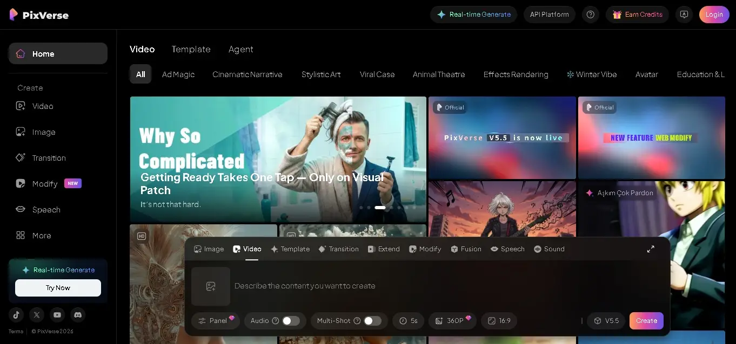Click the help question mark icon
The height and width of the screenshot is (344, 736).
click(x=590, y=15)
